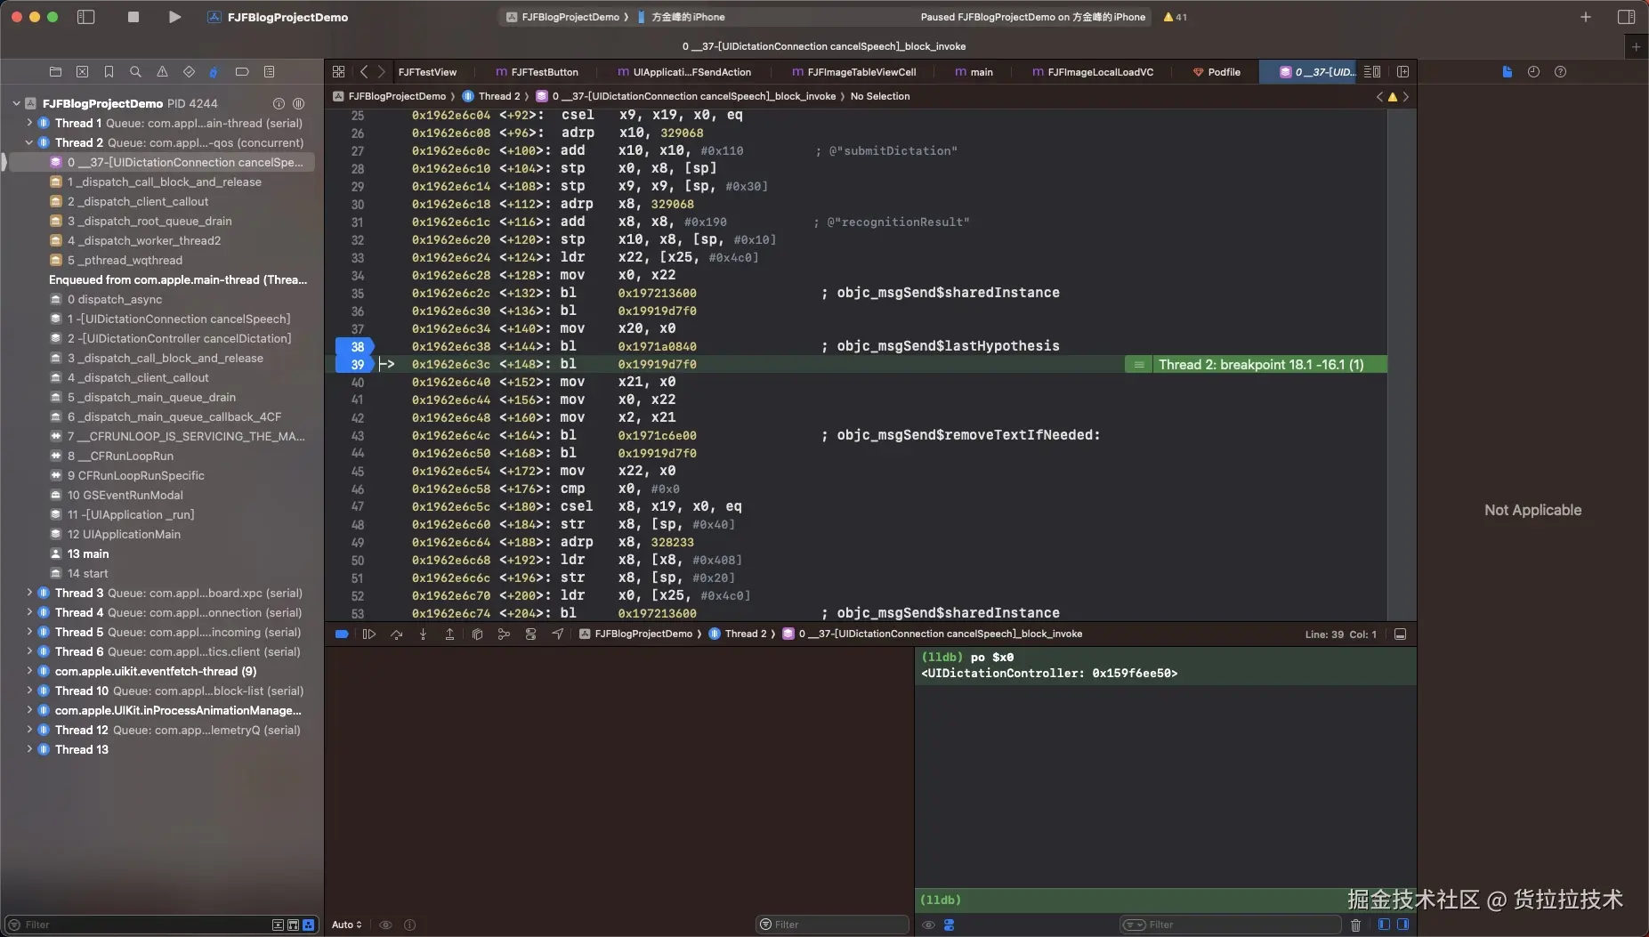Expand Thread 1 disclosure triangle
Screen dimensions: 1649x937
tap(29, 123)
